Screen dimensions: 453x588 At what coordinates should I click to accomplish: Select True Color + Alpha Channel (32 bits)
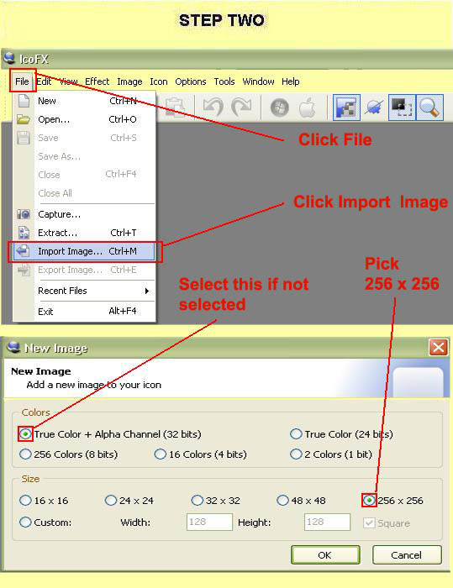(25, 434)
